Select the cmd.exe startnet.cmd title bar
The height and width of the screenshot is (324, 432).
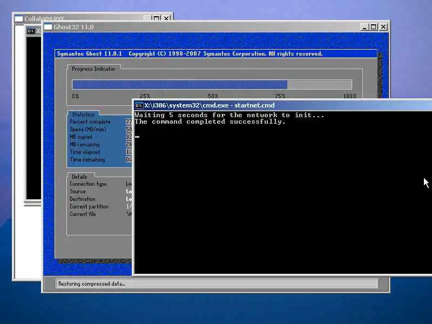[x=282, y=105]
